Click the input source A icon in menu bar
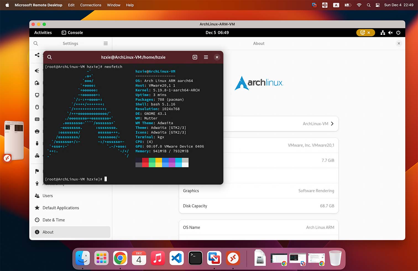The height and width of the screenshot is (271, 418). click(x=336, y=5)
